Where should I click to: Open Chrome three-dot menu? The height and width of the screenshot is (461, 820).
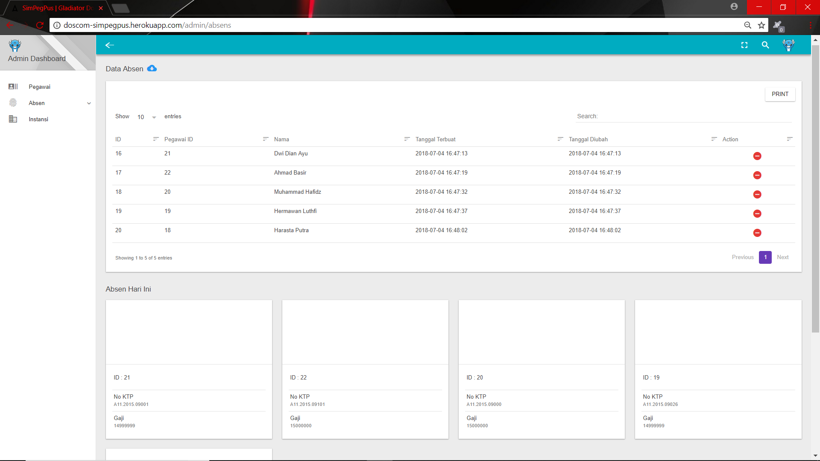point(810,25)
